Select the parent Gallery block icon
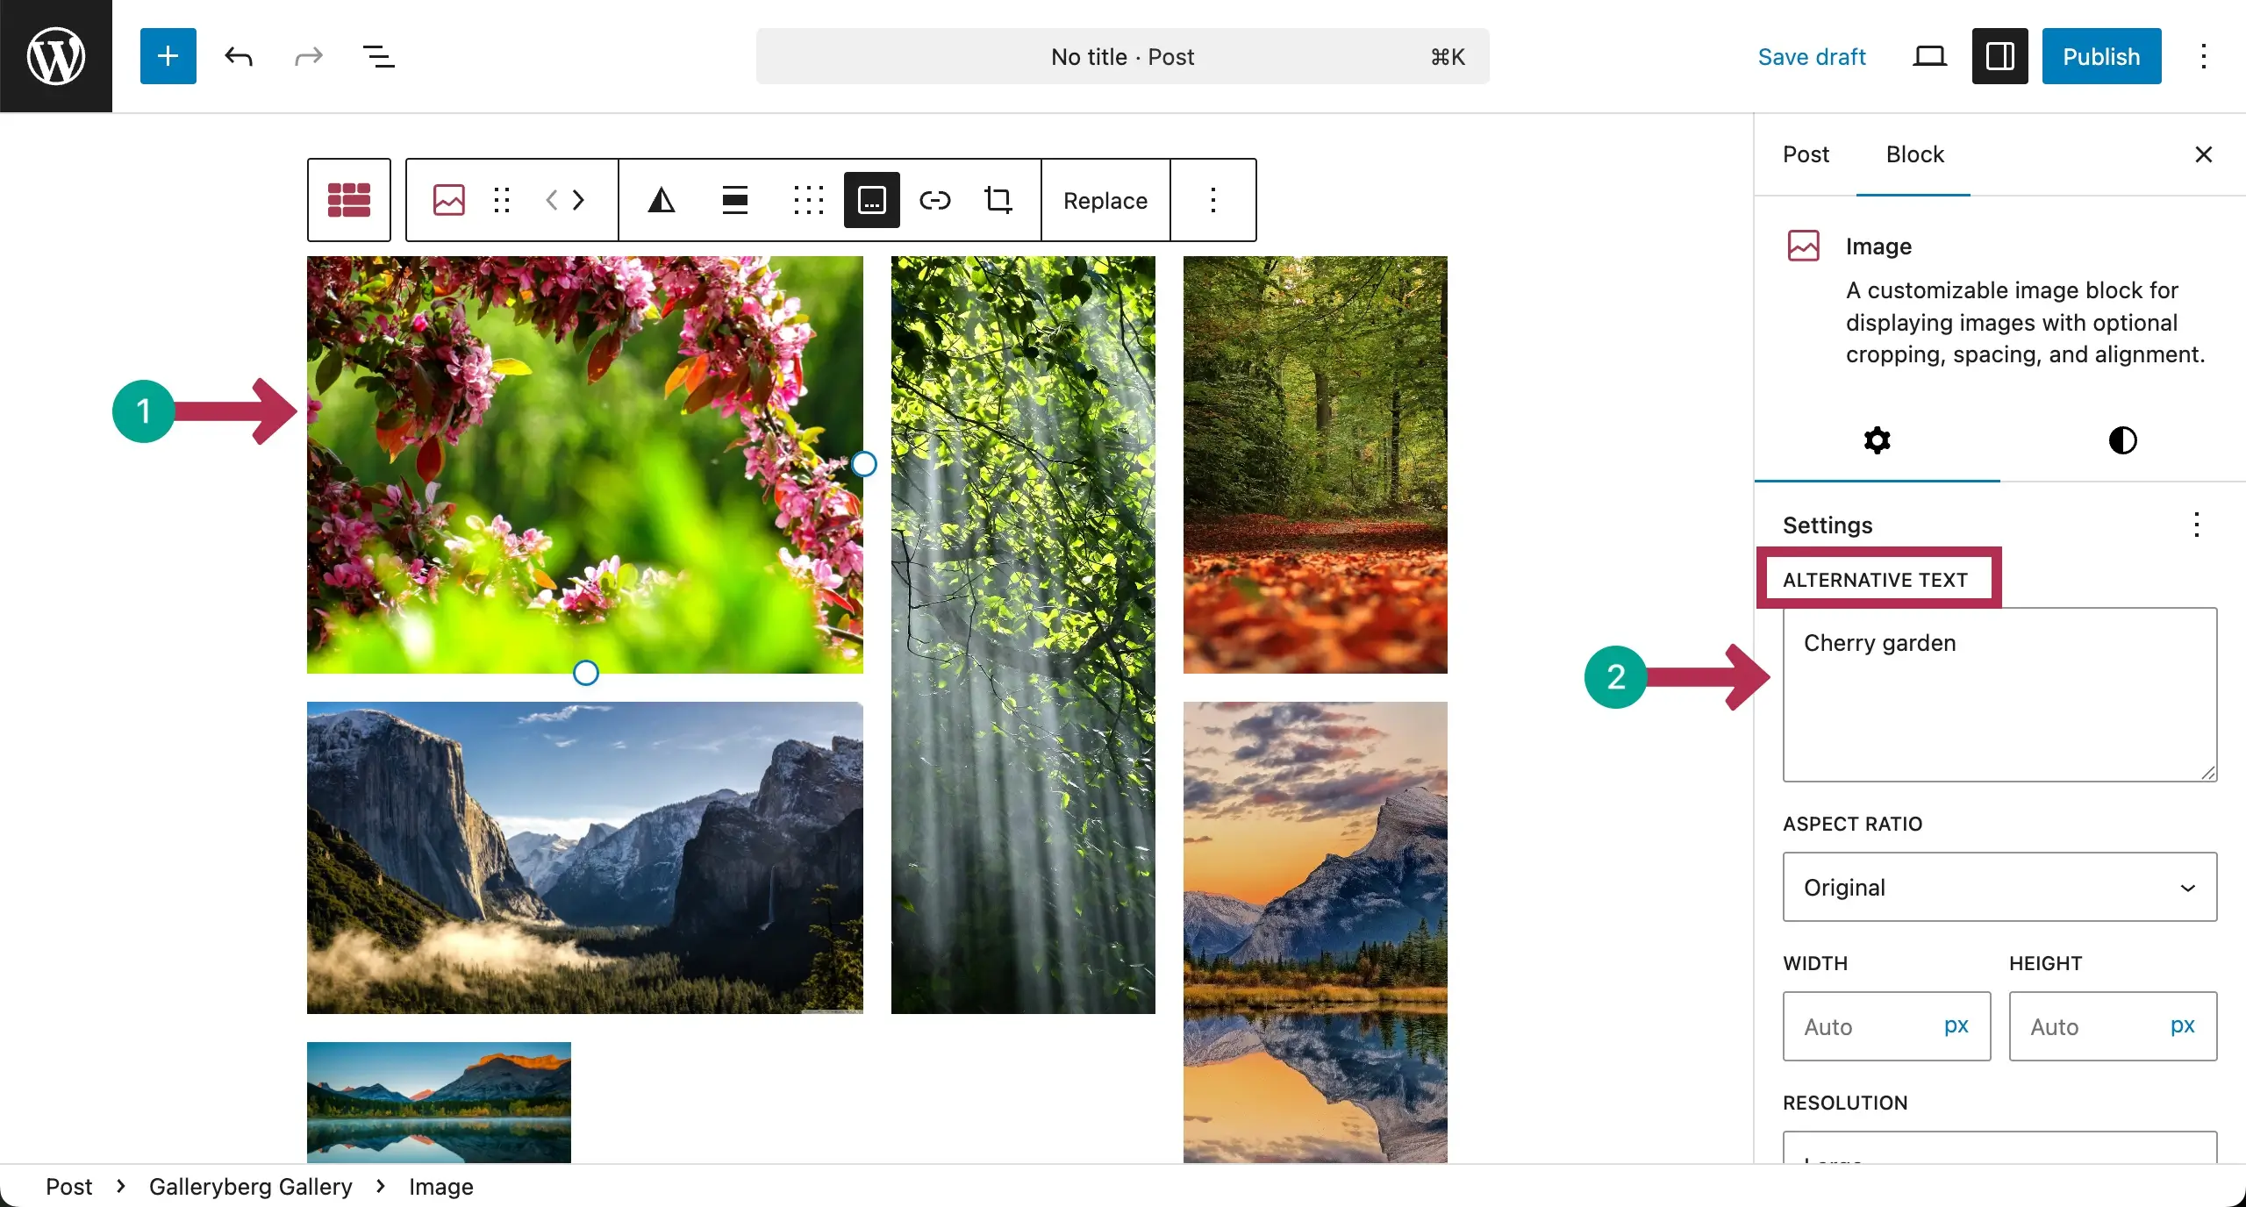Image resolution: width=2246 pixels, height=1207 pixels. (348, 200)
